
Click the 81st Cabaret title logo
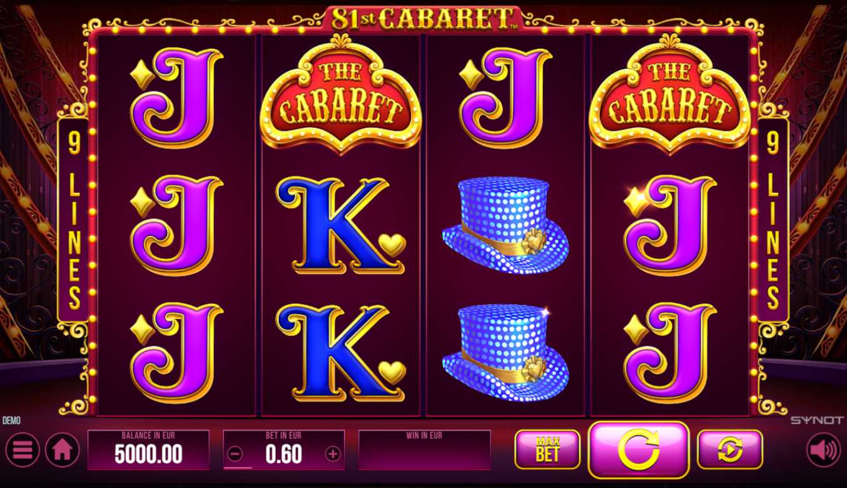coord(424,19)
